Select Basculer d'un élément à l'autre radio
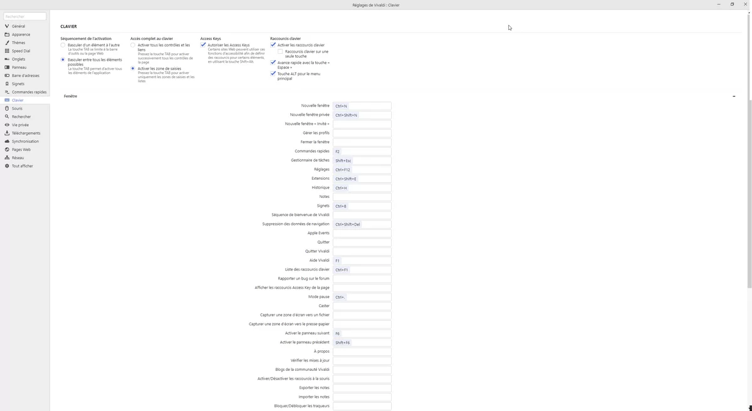Viewport: 752px width, 411px height. click(63, 45)
